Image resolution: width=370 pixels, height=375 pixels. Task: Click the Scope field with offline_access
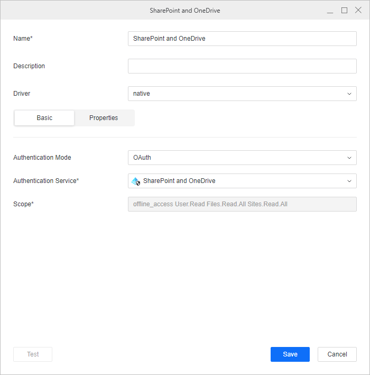pyautogui.click(x=242, y=204)
